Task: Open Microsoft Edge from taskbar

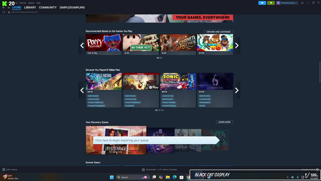Action: [175, 177]
